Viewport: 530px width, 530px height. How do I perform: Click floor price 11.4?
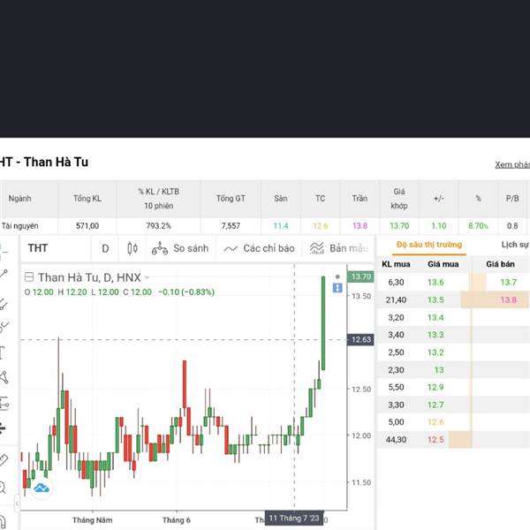[281, 226]
